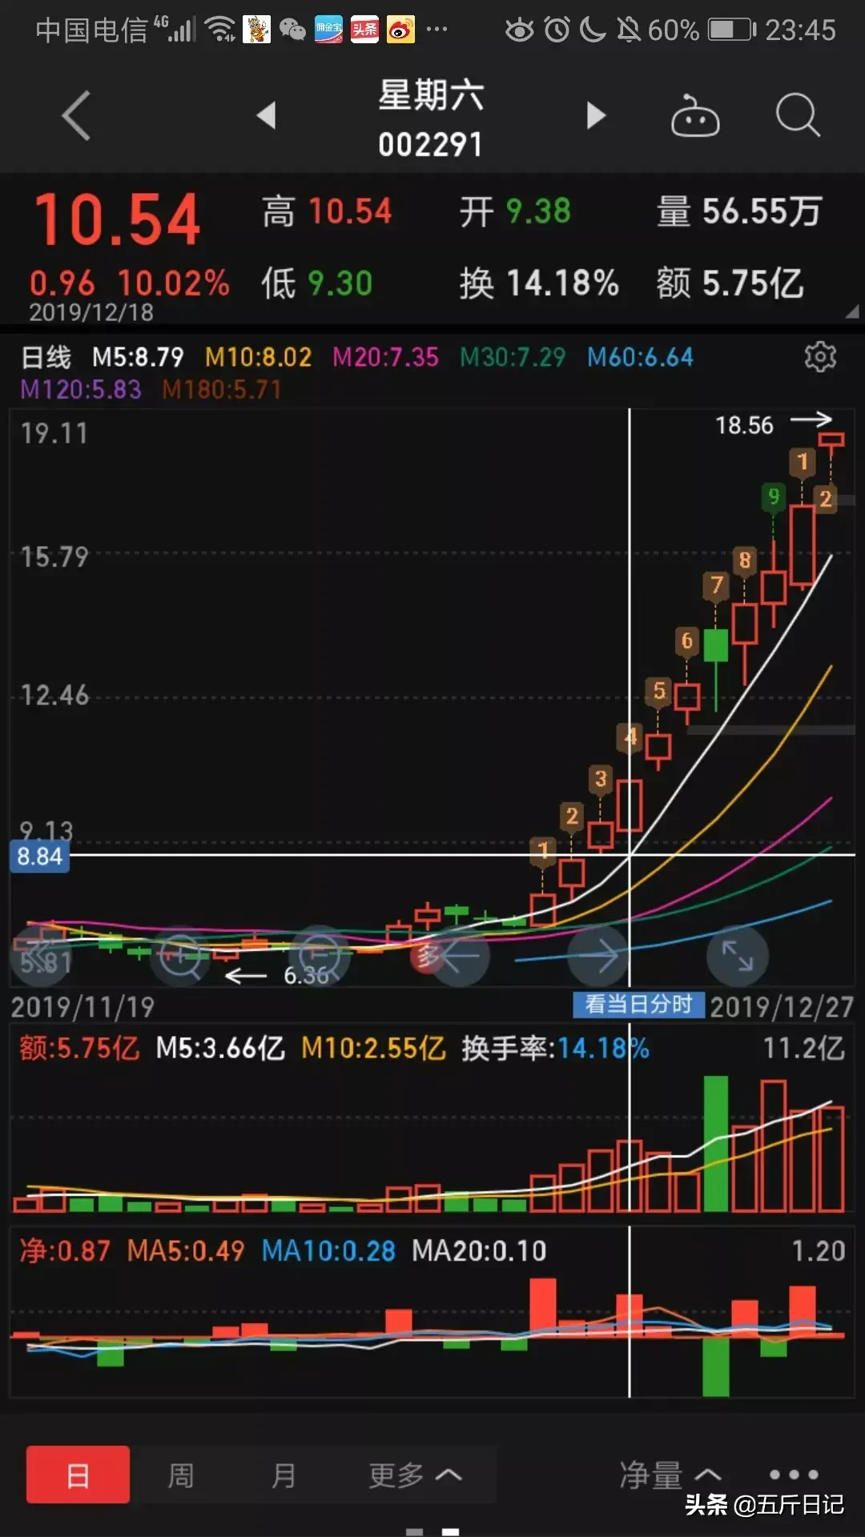865x1537 pixels.
Task: Tap the end date 2019/12/27
Action: coord(782,1006)
